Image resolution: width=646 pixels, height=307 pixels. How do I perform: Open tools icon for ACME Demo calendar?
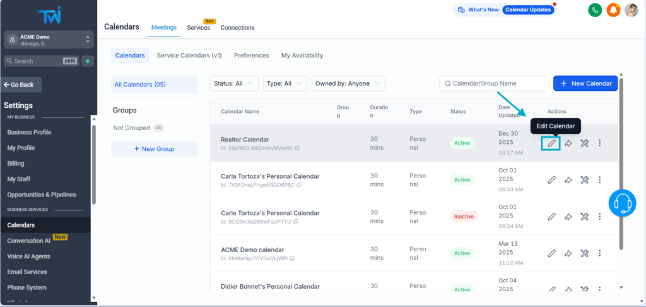tap(584, 253)
